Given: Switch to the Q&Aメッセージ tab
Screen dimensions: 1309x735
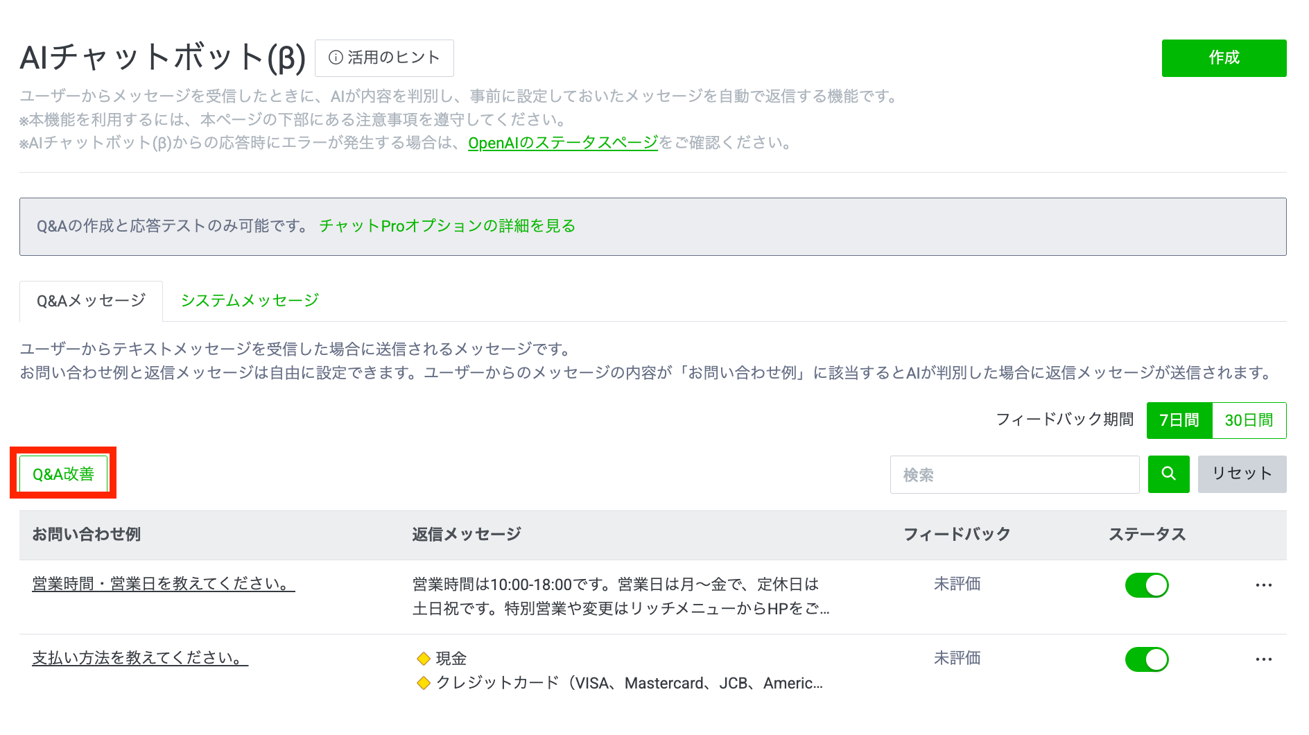Looking at the screenshot, I should click(x=91, y=301).
